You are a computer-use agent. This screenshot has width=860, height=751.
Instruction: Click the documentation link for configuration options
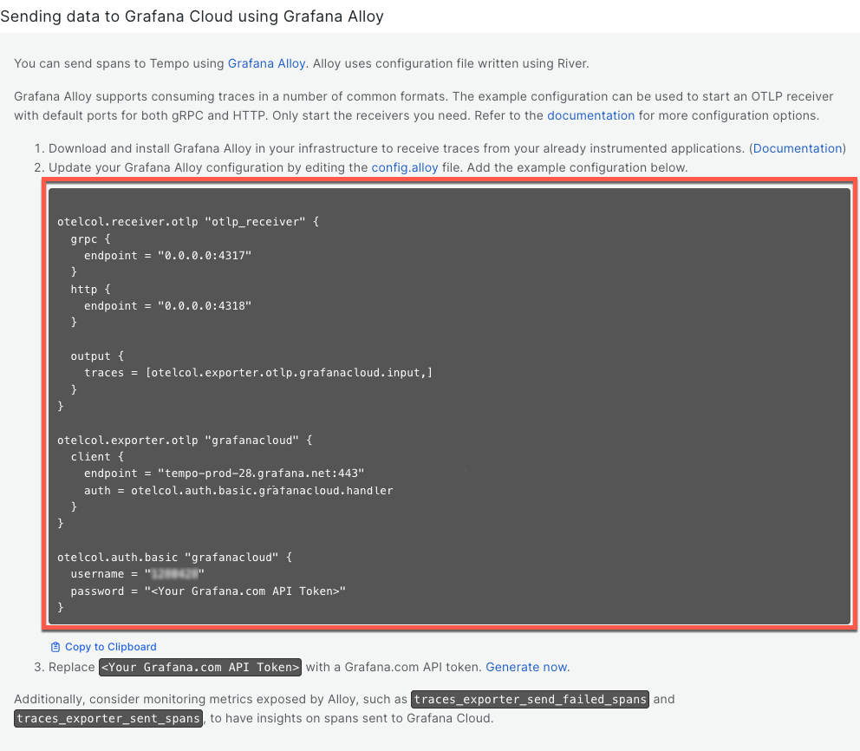point(590,115)
